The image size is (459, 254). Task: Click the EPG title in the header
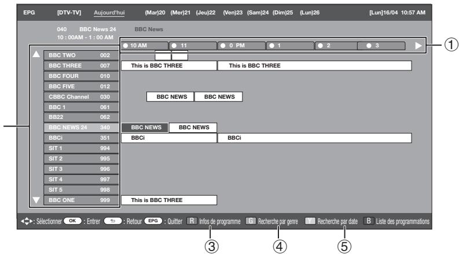point(29,13)
